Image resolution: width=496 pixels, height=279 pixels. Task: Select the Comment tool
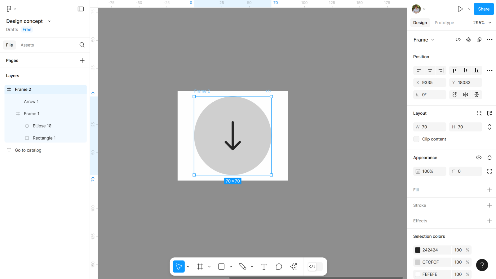(279, 267)
